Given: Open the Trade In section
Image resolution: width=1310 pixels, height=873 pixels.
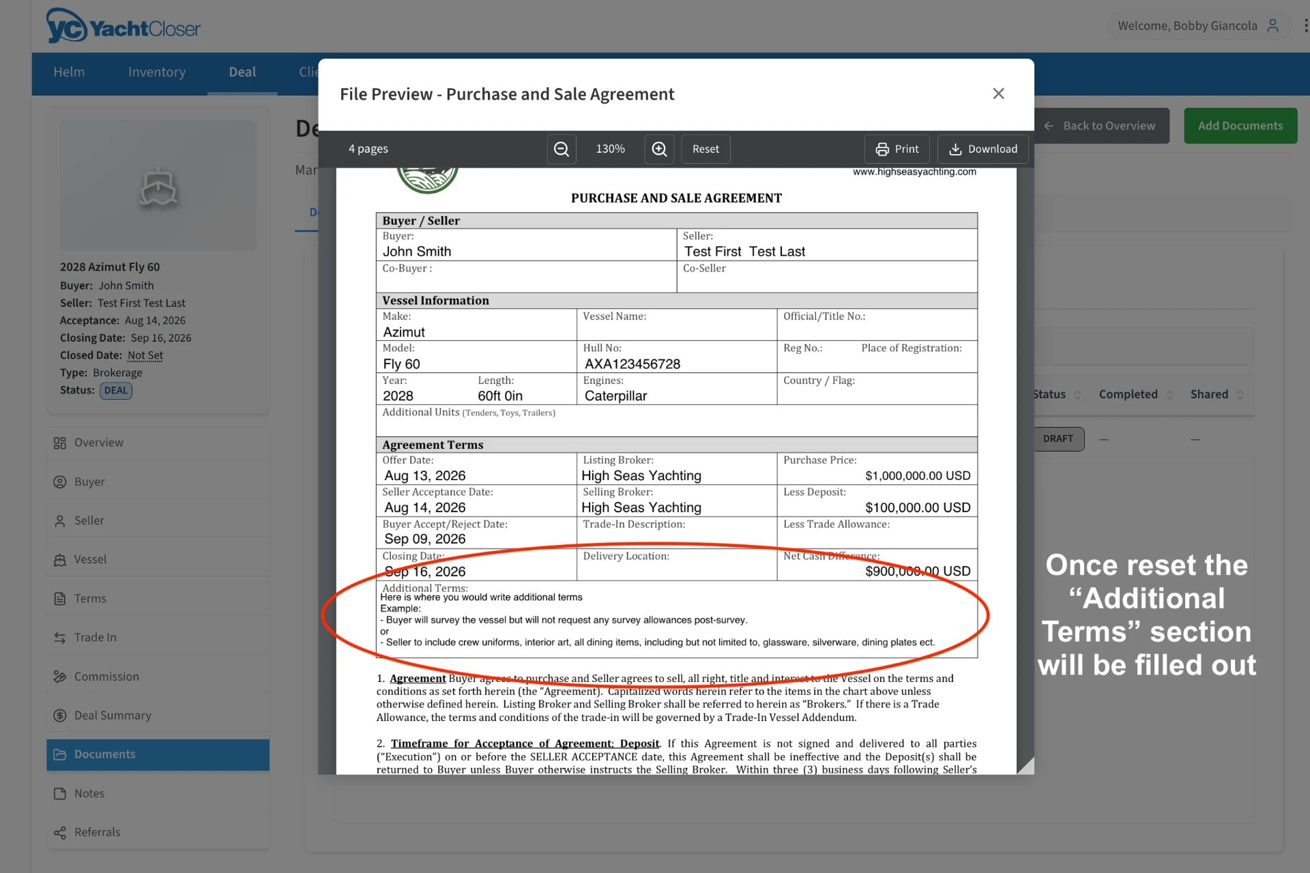Looking at the screenshot, I should tap(158, 637).
